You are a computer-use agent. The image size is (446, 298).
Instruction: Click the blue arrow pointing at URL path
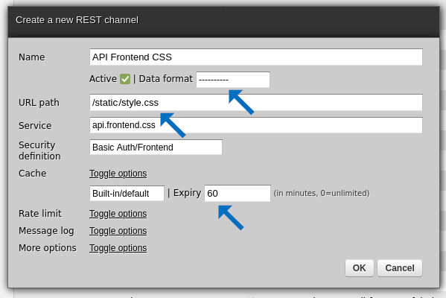click(173, 125)
